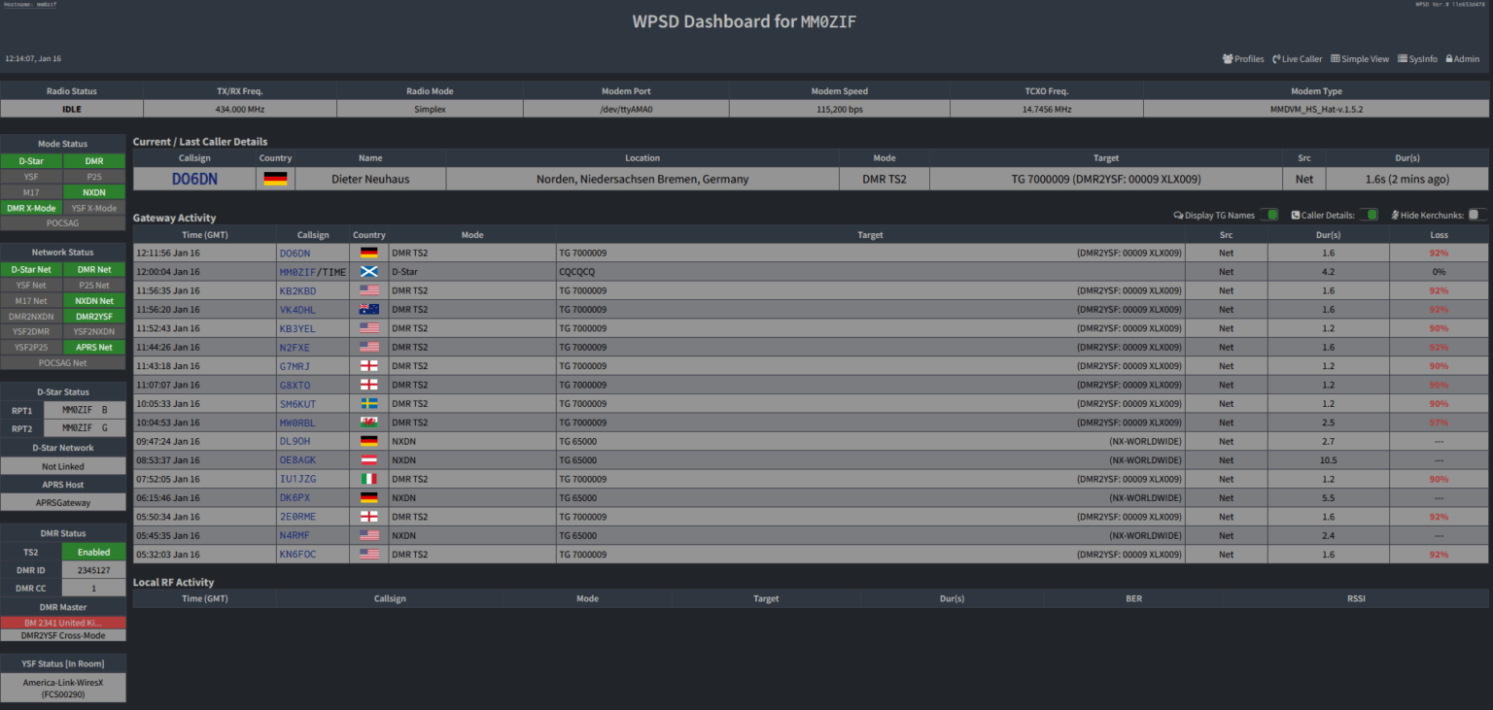Click BM 2341 United Kingdom master entry

pyautogui.click(x=63, y=622)
